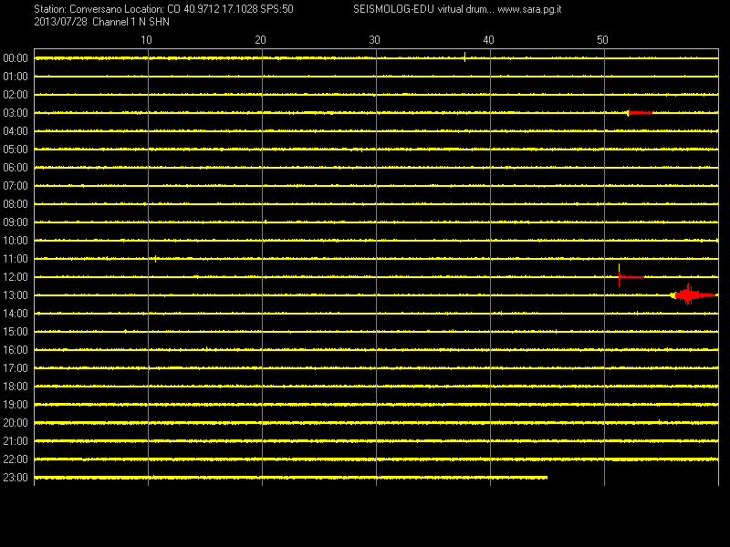
Task: Click the 18:00 hour label
Action: (x=16, y=387)
